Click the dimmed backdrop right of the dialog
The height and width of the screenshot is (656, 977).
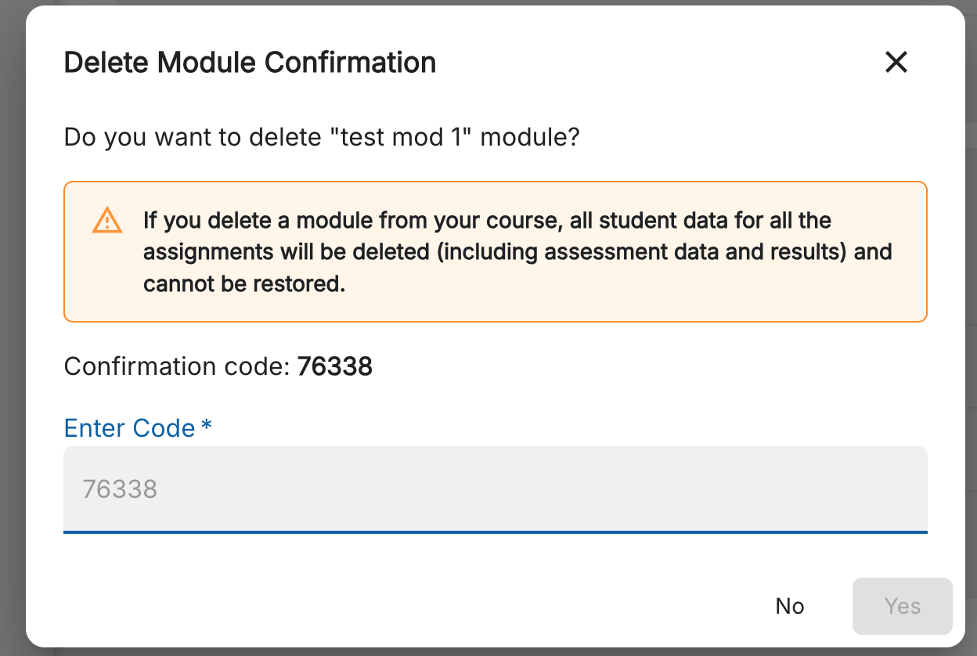971,329
